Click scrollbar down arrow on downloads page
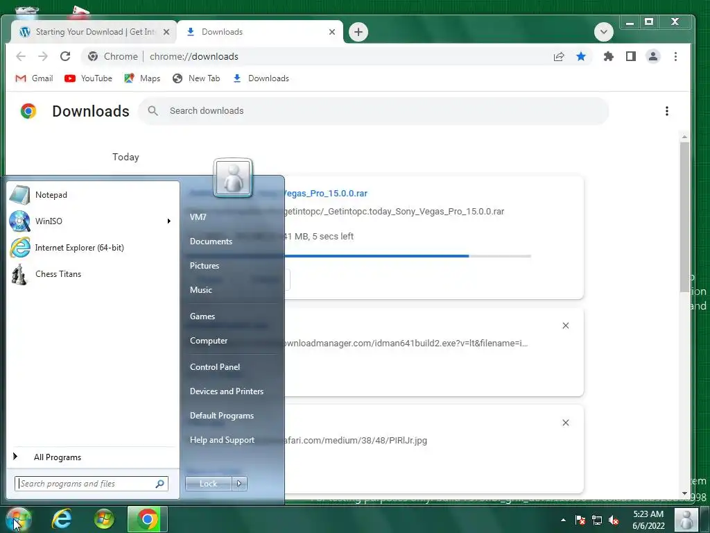The height and width of the screenshot is (533, 710). pos(684,493)
